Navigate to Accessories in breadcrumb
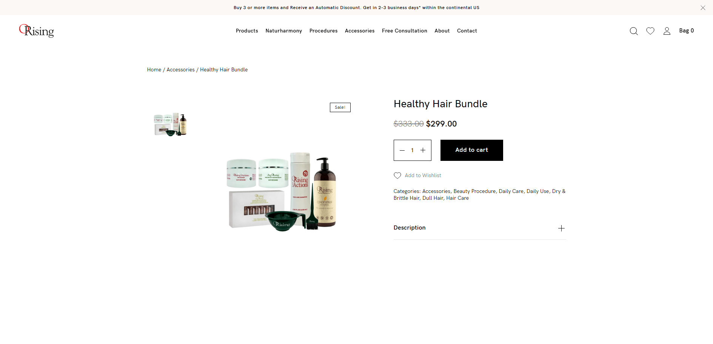 tap(181, 70)
